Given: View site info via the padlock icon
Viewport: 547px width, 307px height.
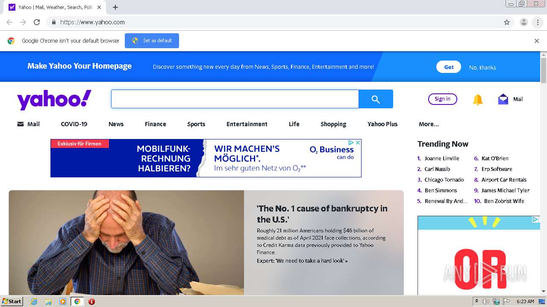Looking at the screenshot, I should [x=53, y=22].
